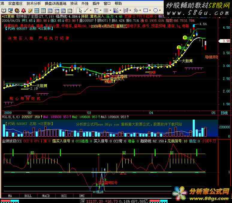Click the 697.58亿 turnover in status bar
The width and height of the screenshot is (232, 203).
(x=139, y=201)
